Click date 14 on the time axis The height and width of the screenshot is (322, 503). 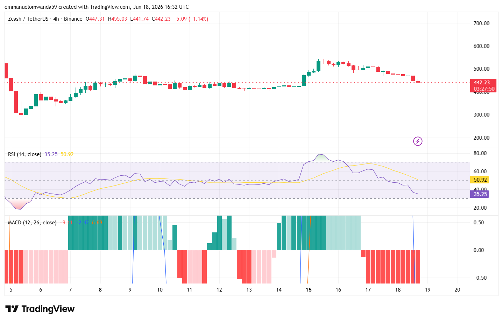279,290
